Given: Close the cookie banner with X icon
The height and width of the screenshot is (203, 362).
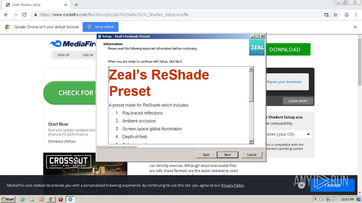Looking at the screenshot, I should [x=301, y=185].
